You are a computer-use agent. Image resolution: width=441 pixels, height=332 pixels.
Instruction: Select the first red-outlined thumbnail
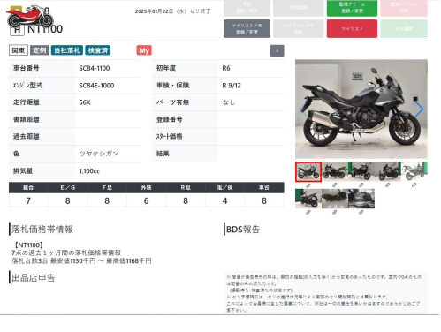pos(308,171)
